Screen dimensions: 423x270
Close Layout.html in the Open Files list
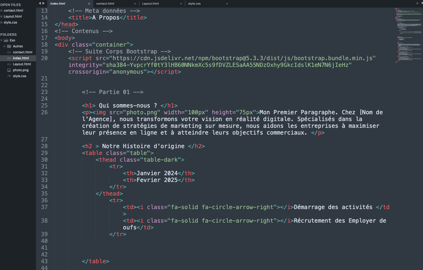[x=1, y=17]
